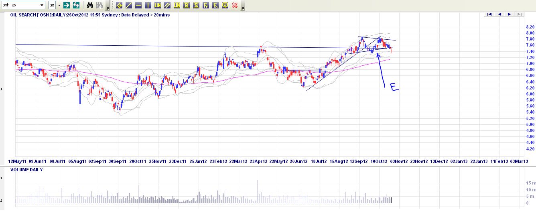
Task: Click the VOLUME DAILY pane label
Action: (26, 170)
